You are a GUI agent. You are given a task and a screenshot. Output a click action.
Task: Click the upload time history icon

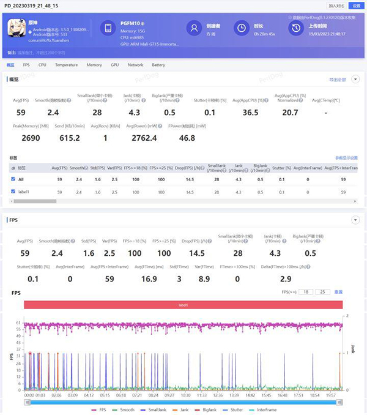[x=296, y=28]
